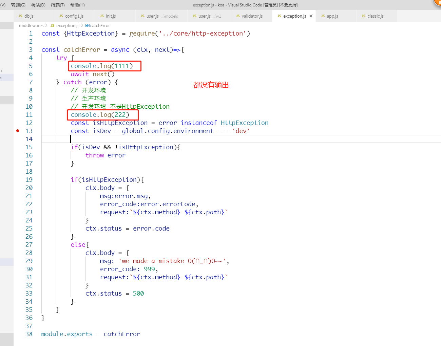Switch to the user.js models tab

[161, 16]
